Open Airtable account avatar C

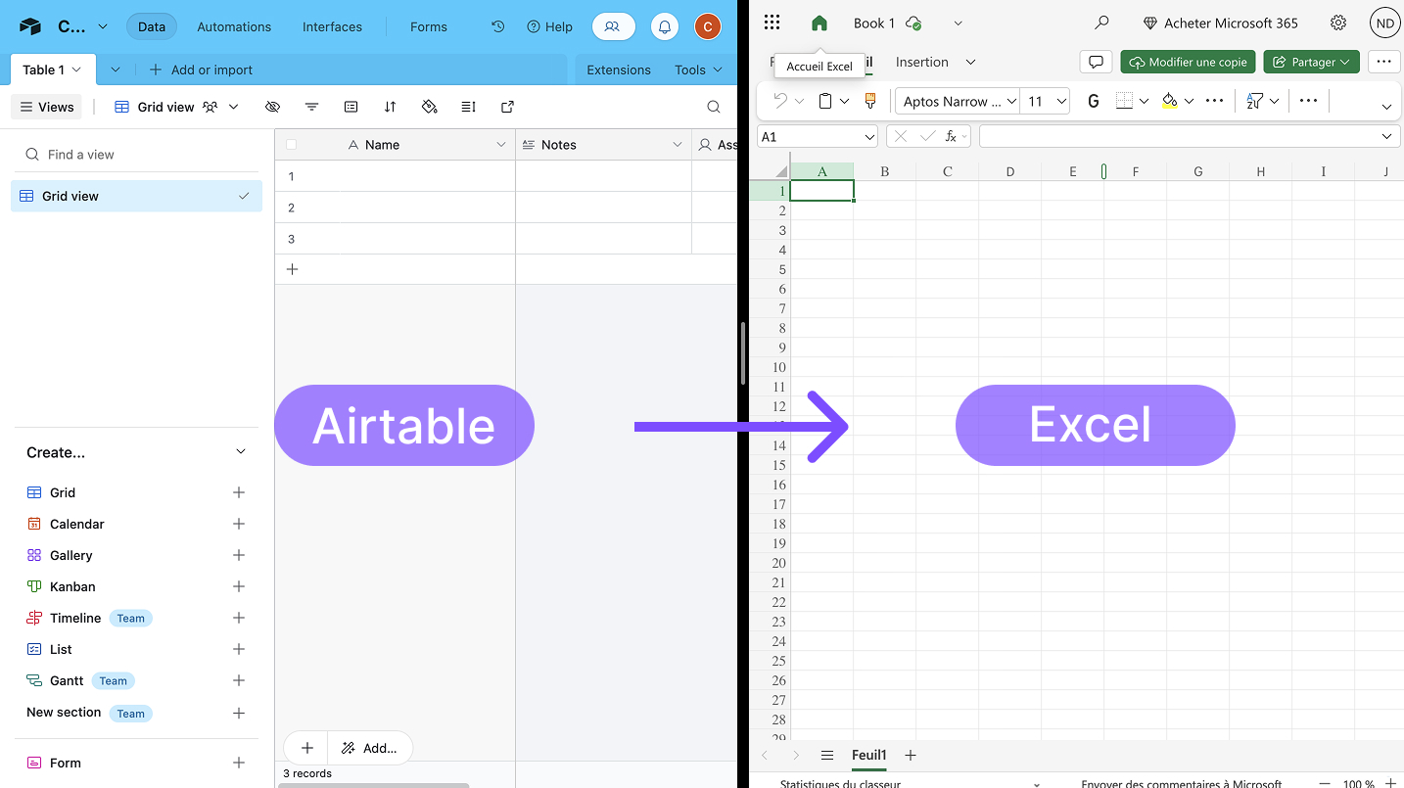coord(708,26)
